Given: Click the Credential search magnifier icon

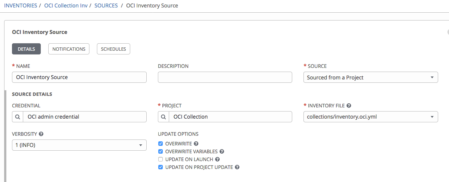Looking at the screenshot, I should pyautogui.click(x=18, y=117).
